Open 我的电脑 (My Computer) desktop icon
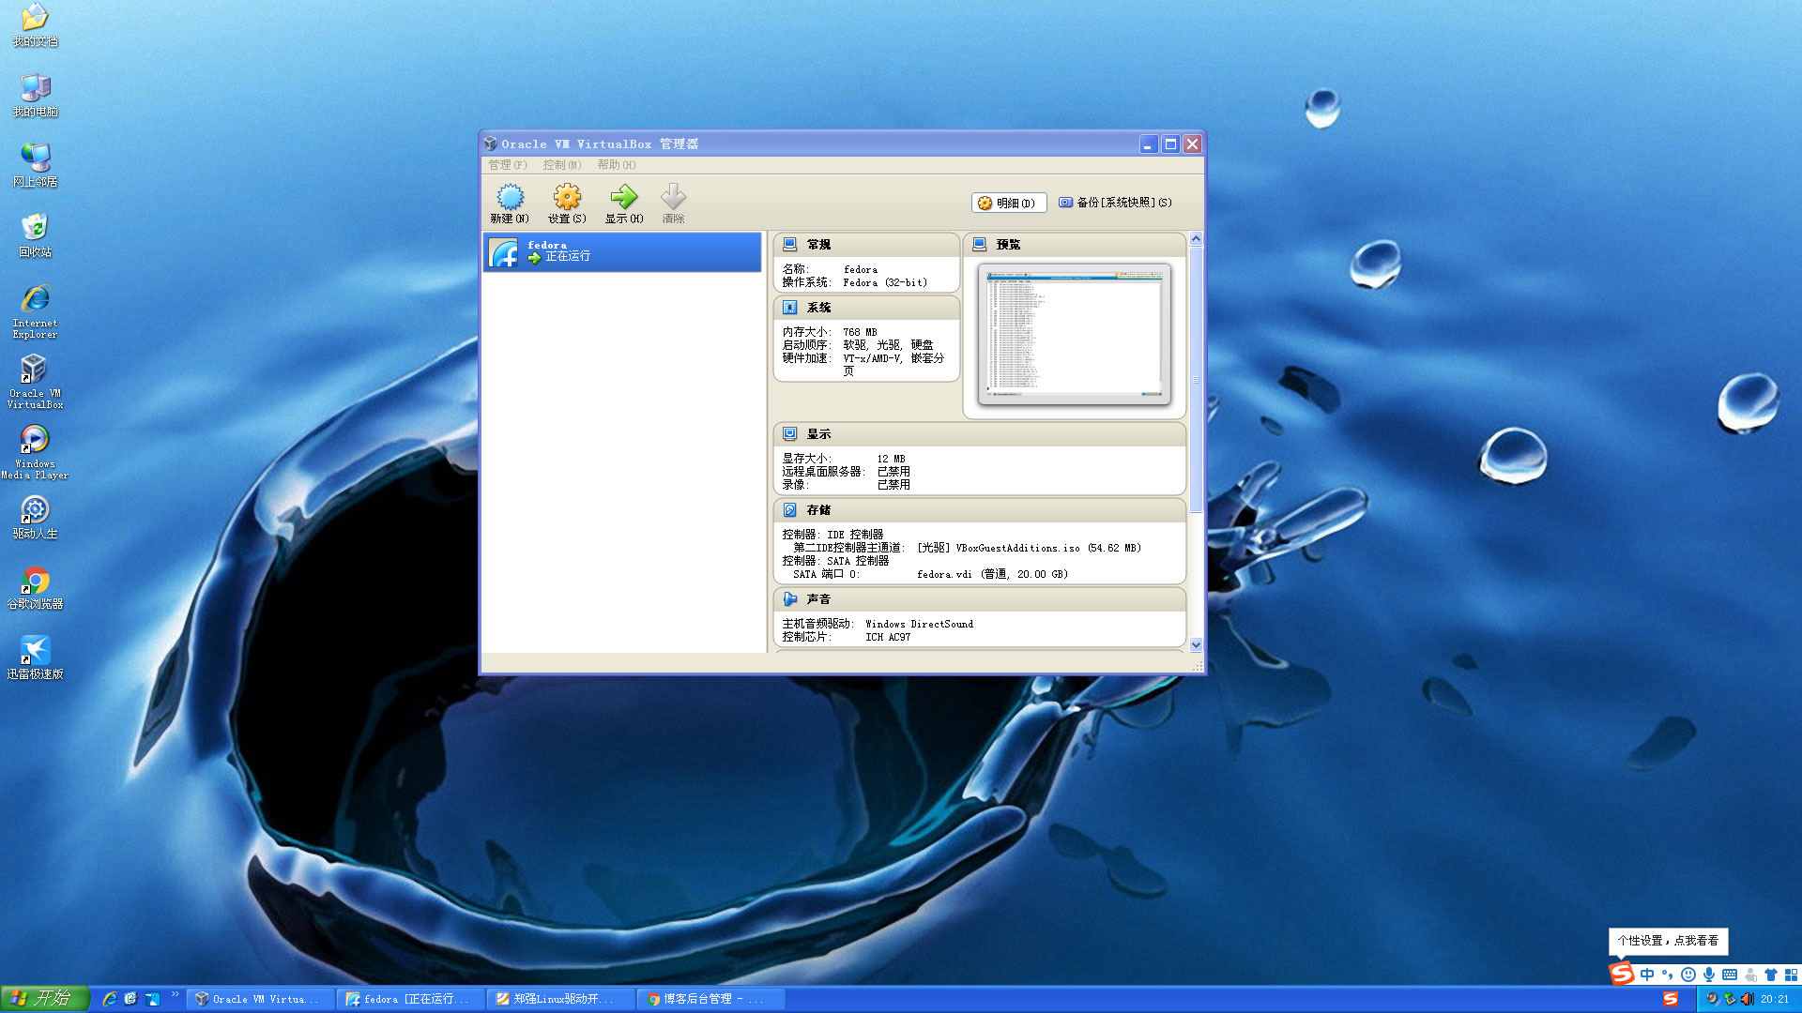The height and width of the screenshot is (1013, 1802). pyautogui.click(x=35, y=96)
